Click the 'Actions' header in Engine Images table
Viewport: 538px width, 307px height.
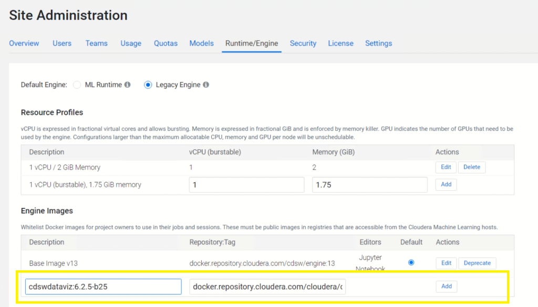tap(448, 242)
